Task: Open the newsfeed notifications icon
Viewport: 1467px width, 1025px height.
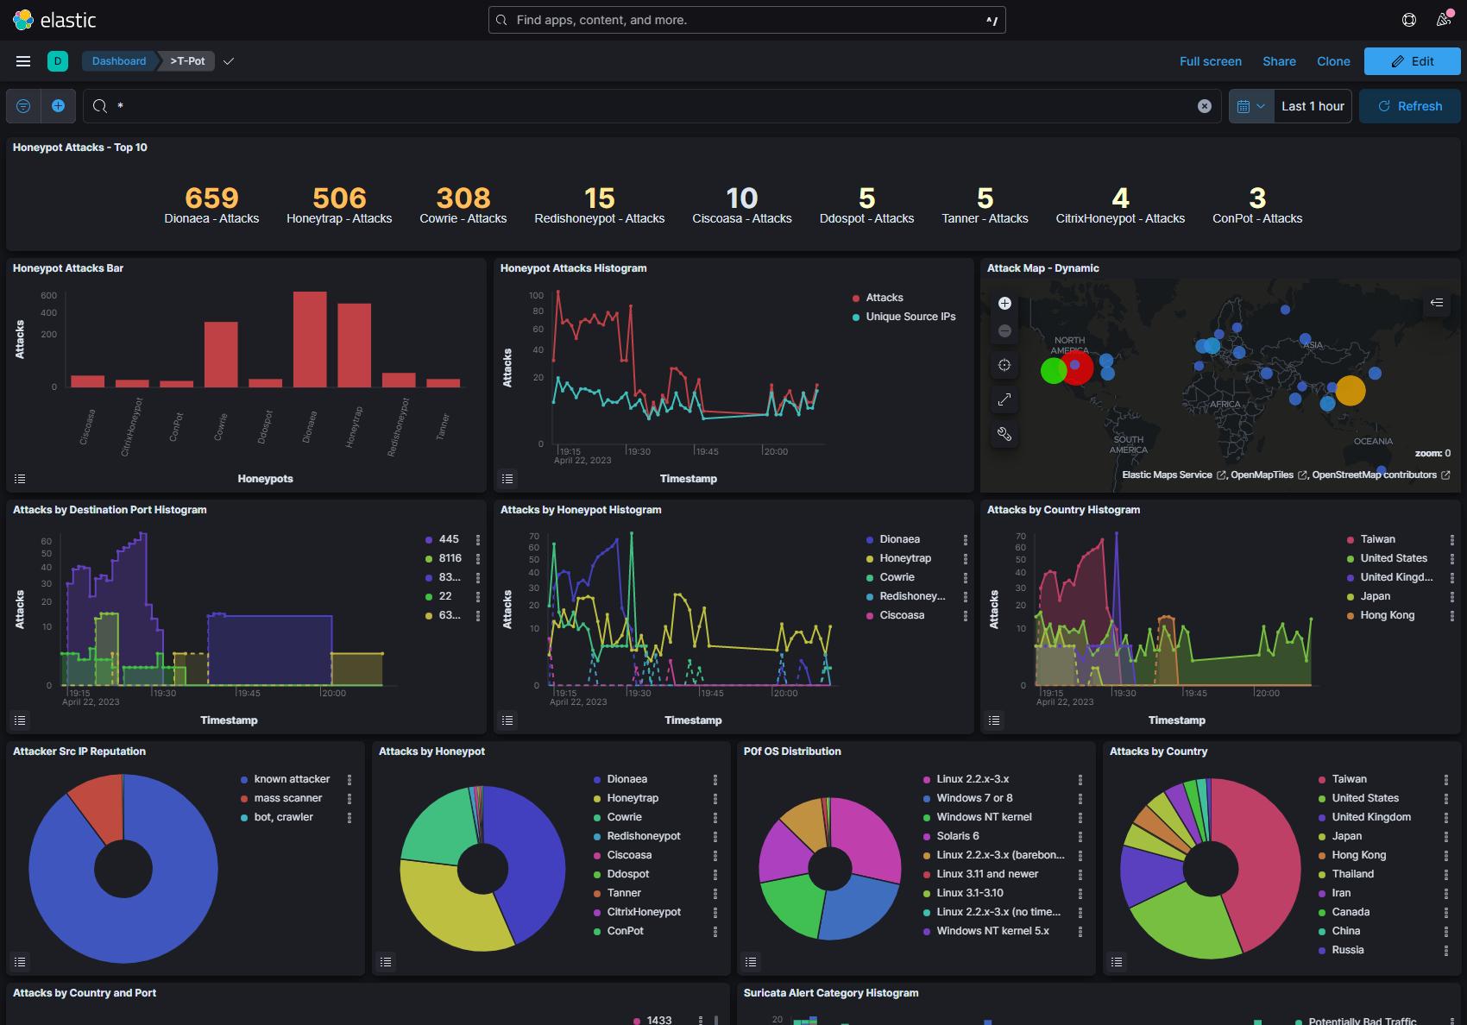Action: [x=1444, y=20]
